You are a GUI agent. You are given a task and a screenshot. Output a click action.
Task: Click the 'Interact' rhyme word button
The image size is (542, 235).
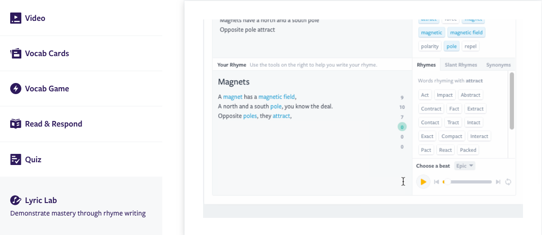pyautogui.click(x=479, y=136)
